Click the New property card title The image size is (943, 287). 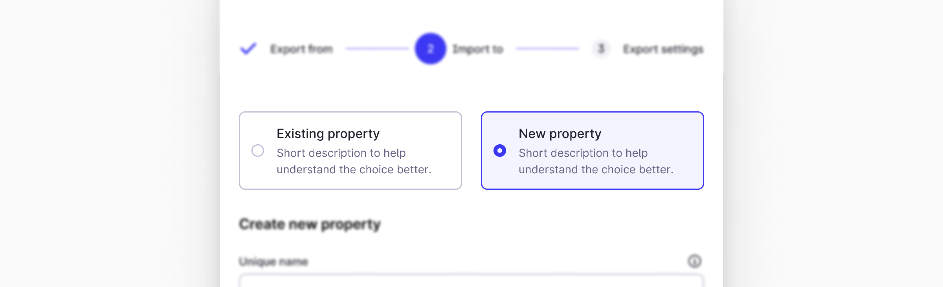coord(560,134)
